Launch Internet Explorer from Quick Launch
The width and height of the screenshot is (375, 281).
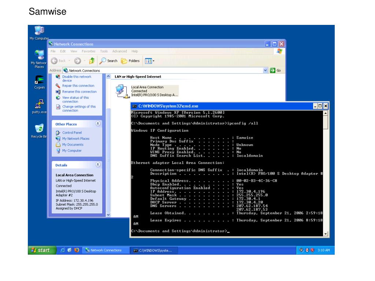(x=63, y=250)
